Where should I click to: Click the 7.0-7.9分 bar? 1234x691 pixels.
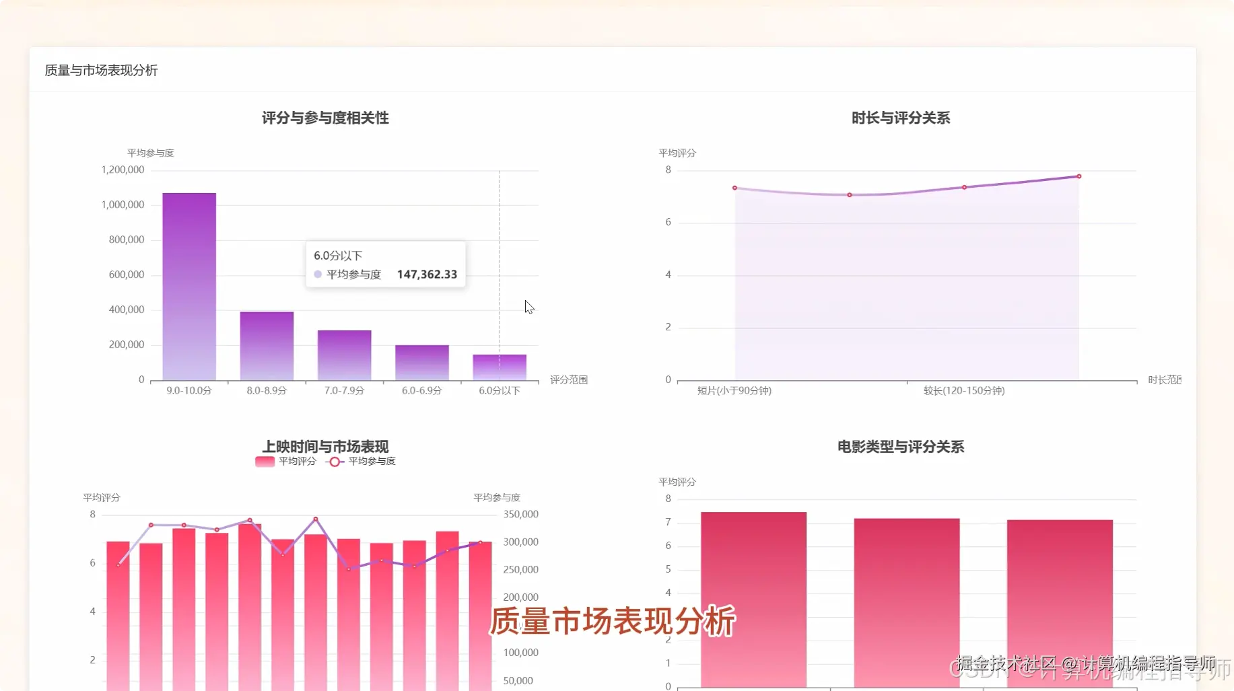[343, 355]
